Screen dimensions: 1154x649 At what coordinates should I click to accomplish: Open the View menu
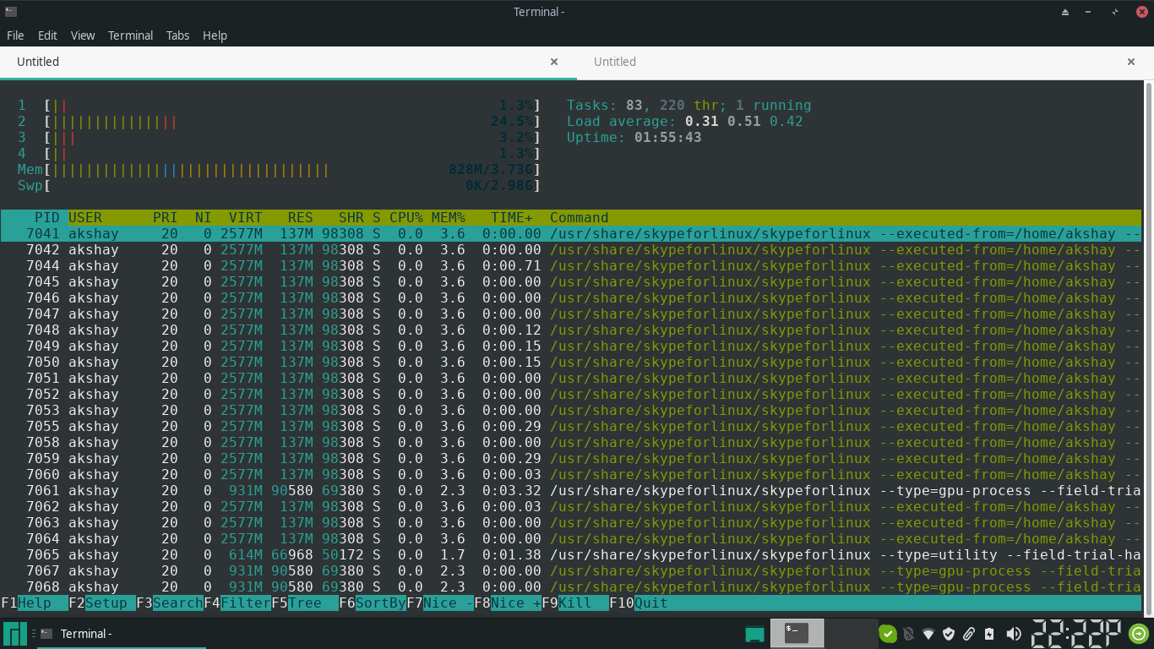coord(83,35)
